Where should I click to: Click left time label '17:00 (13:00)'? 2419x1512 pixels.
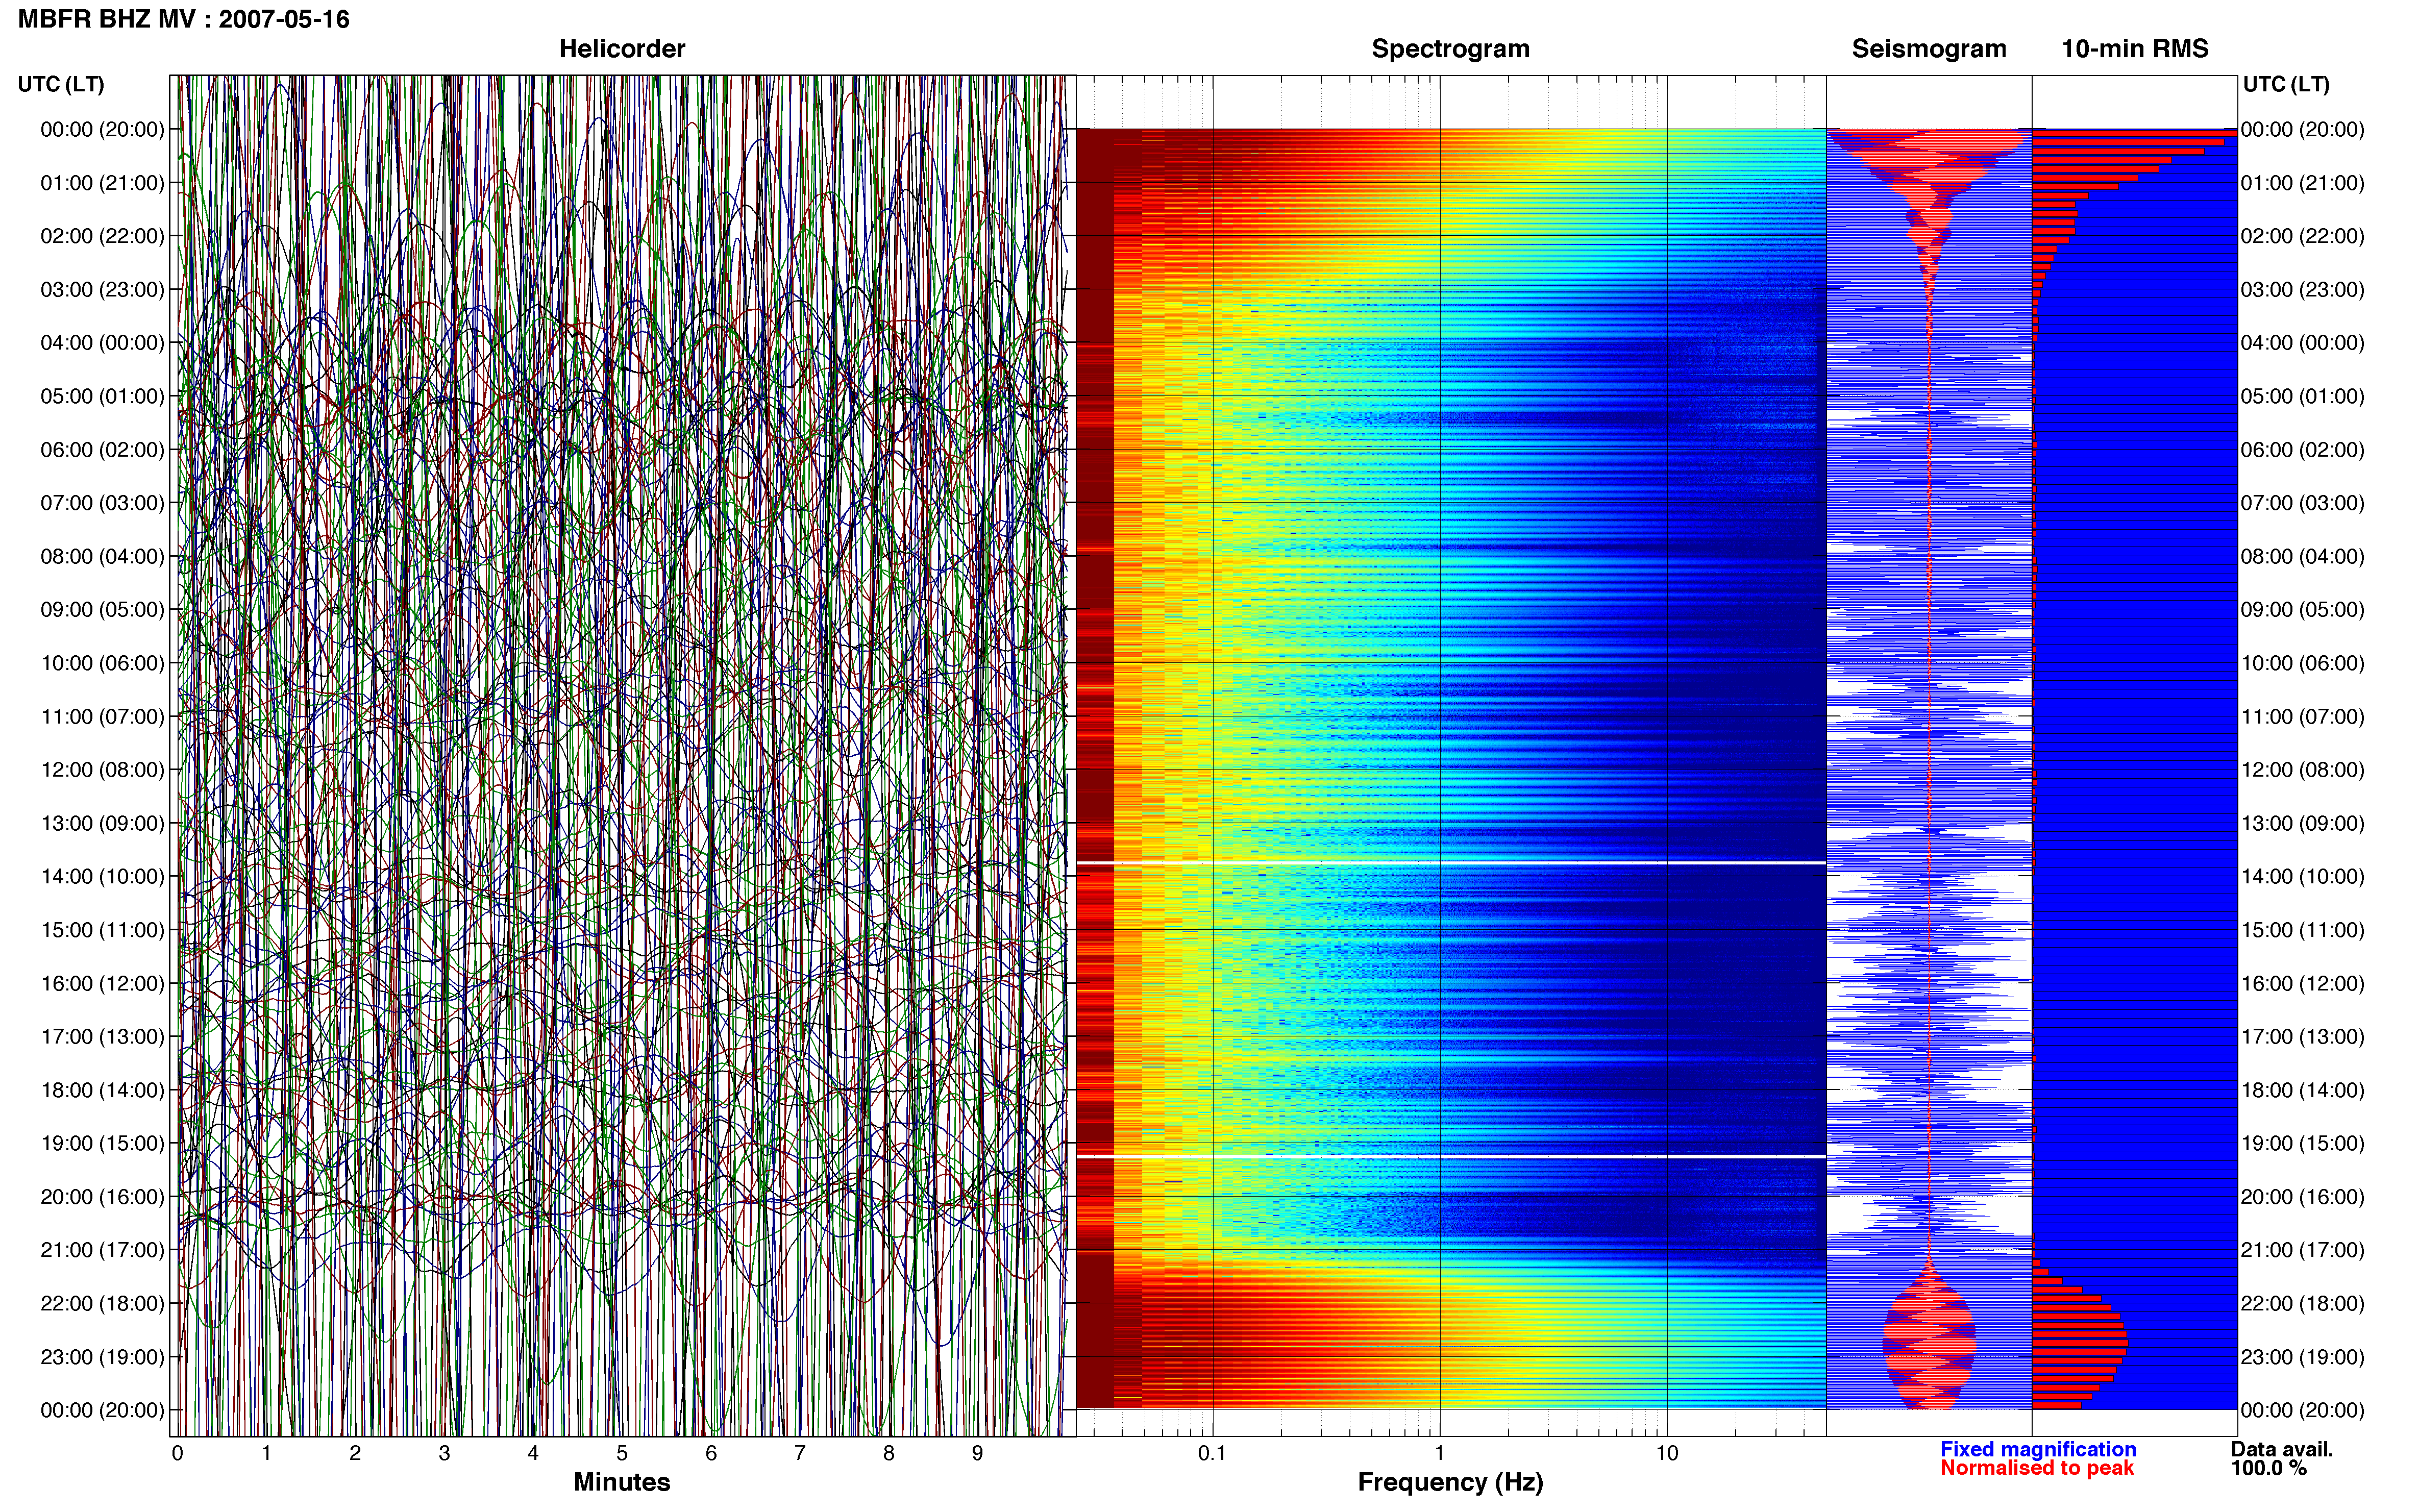[102, 1037]
